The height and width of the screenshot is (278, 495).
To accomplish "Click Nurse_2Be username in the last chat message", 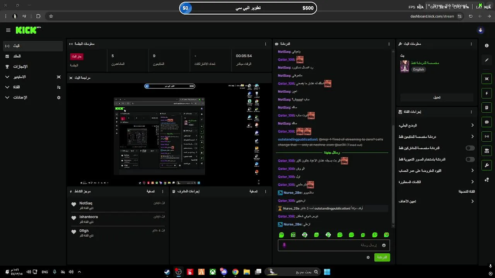I will point(293,224).
